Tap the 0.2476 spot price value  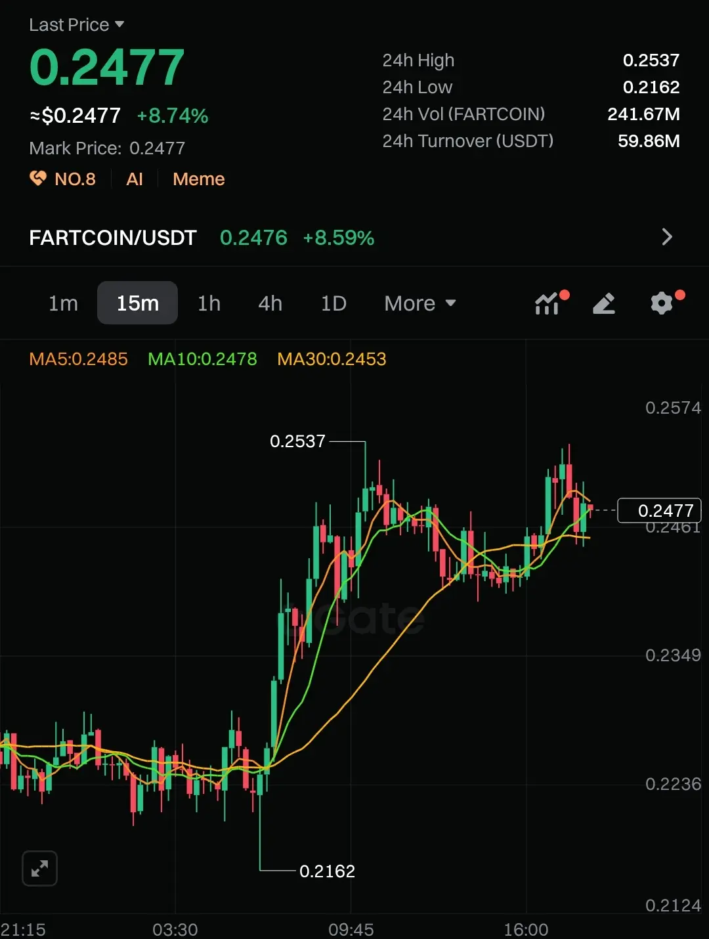253,238
